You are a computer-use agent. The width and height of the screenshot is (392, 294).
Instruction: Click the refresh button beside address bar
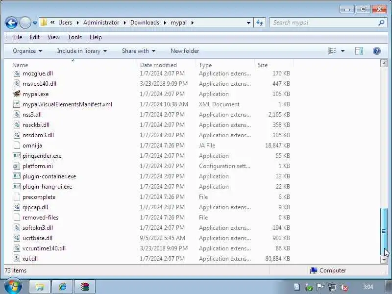point(260,23)
